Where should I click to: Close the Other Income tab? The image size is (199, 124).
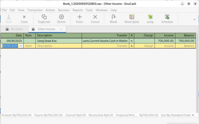[61, 29]
